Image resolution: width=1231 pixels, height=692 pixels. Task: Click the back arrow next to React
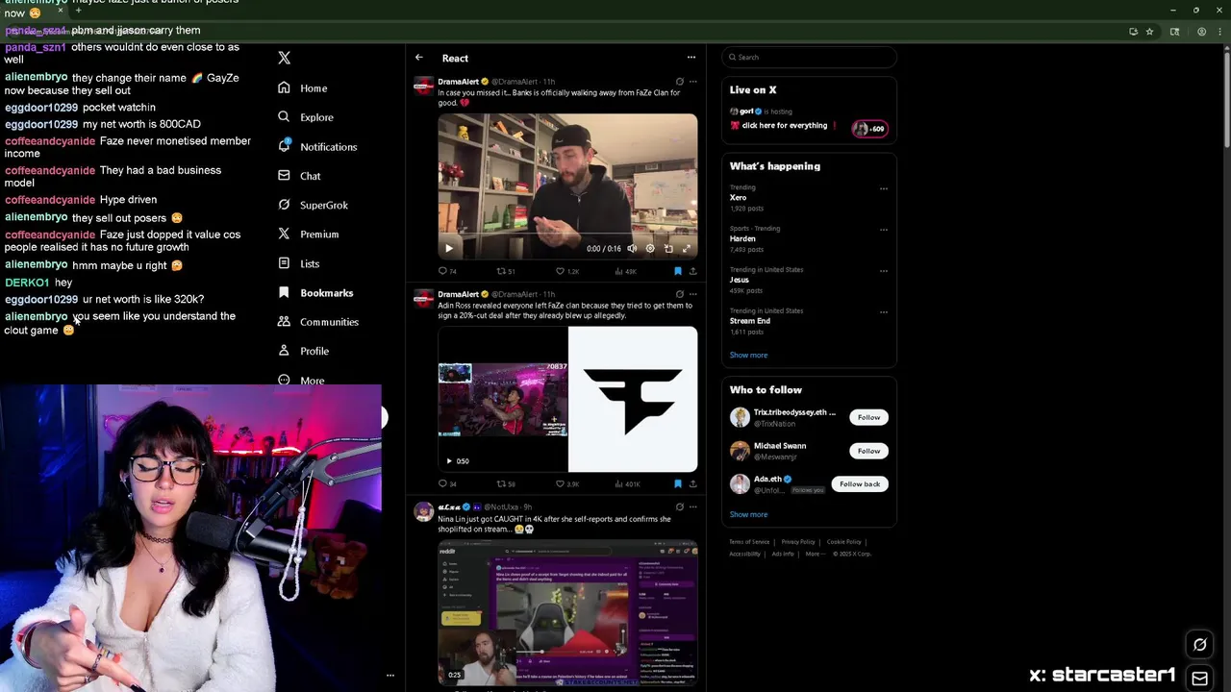click(x=419, y=58)
